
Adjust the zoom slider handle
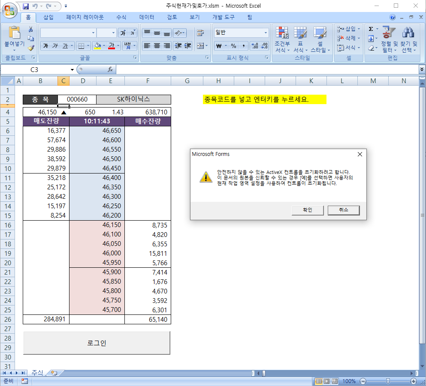[x=388, y=381]
